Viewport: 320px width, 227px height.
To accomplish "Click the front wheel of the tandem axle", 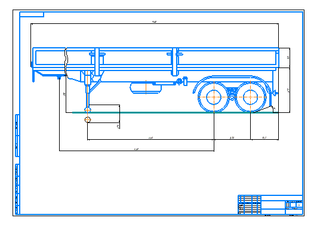I will click(214, 97).
